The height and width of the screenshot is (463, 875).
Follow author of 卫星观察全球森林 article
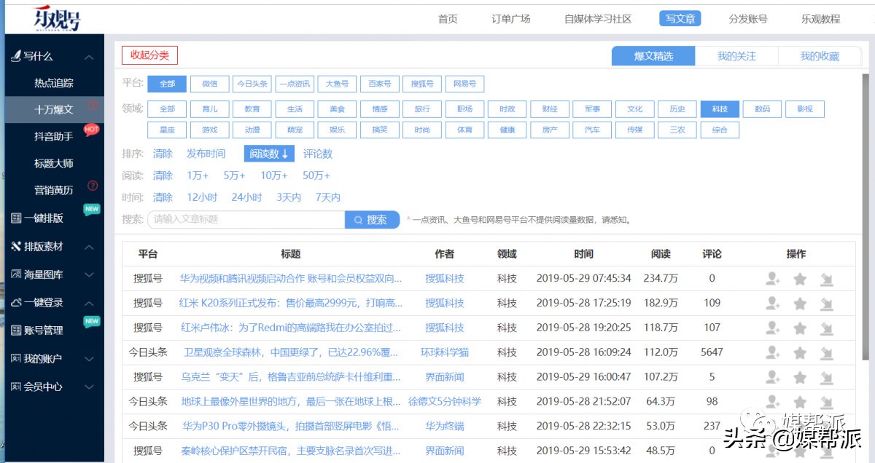point(773,352)
